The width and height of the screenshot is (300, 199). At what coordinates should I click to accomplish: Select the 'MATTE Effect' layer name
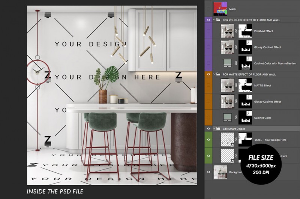pyautogui.click(x=262, y=86)
